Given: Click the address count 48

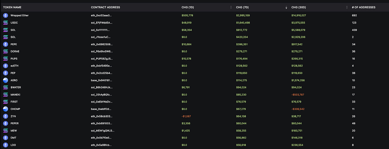Looking at the screenshot, I should tap(354, 123).
